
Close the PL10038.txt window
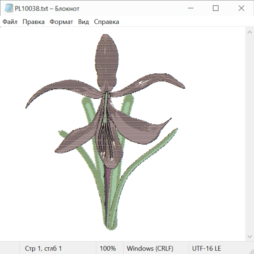click(241, 8)
